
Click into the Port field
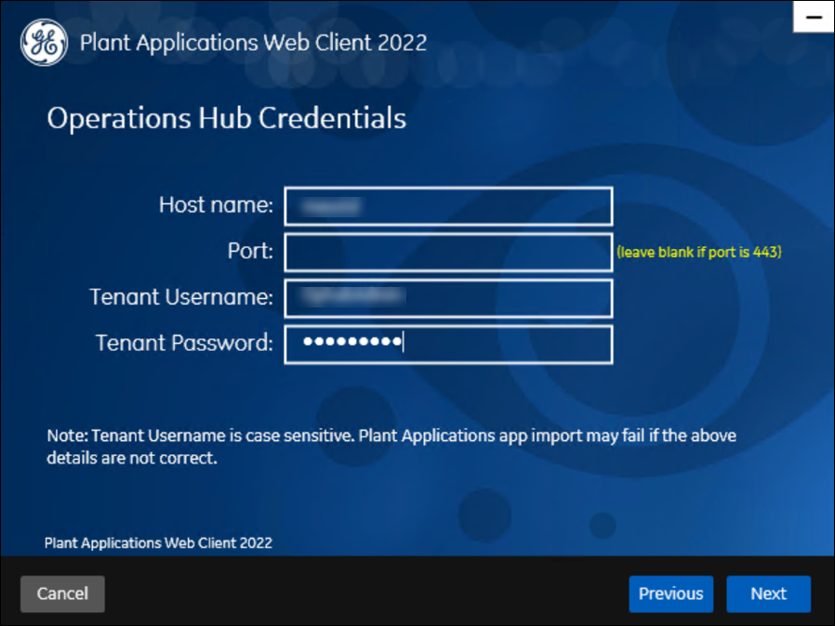tap(448, 252)
